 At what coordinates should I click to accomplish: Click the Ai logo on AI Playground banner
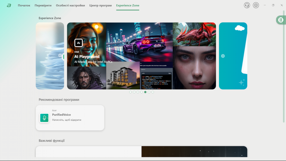[x=78, y=43]
